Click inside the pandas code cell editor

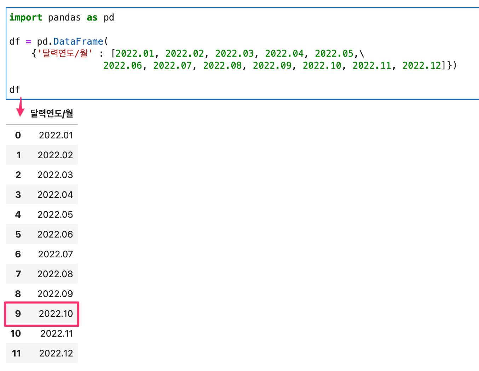tap(243, 53)
